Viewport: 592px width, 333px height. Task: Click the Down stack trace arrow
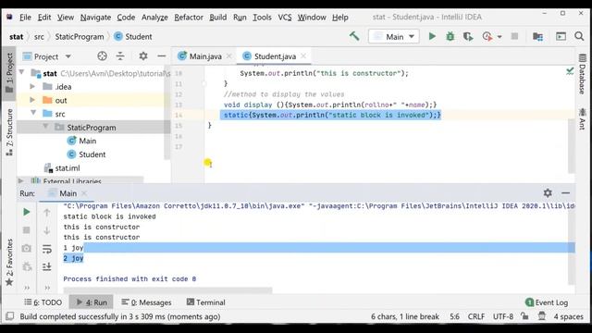coord(47,230)
